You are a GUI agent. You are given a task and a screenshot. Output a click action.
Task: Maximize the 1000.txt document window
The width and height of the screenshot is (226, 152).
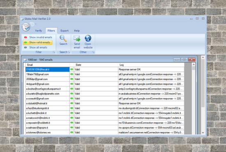pos(184,60)
